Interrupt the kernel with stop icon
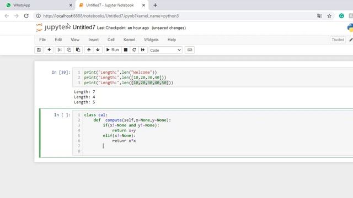The width and height of the screenshot is (353, 198). [126, 50]
